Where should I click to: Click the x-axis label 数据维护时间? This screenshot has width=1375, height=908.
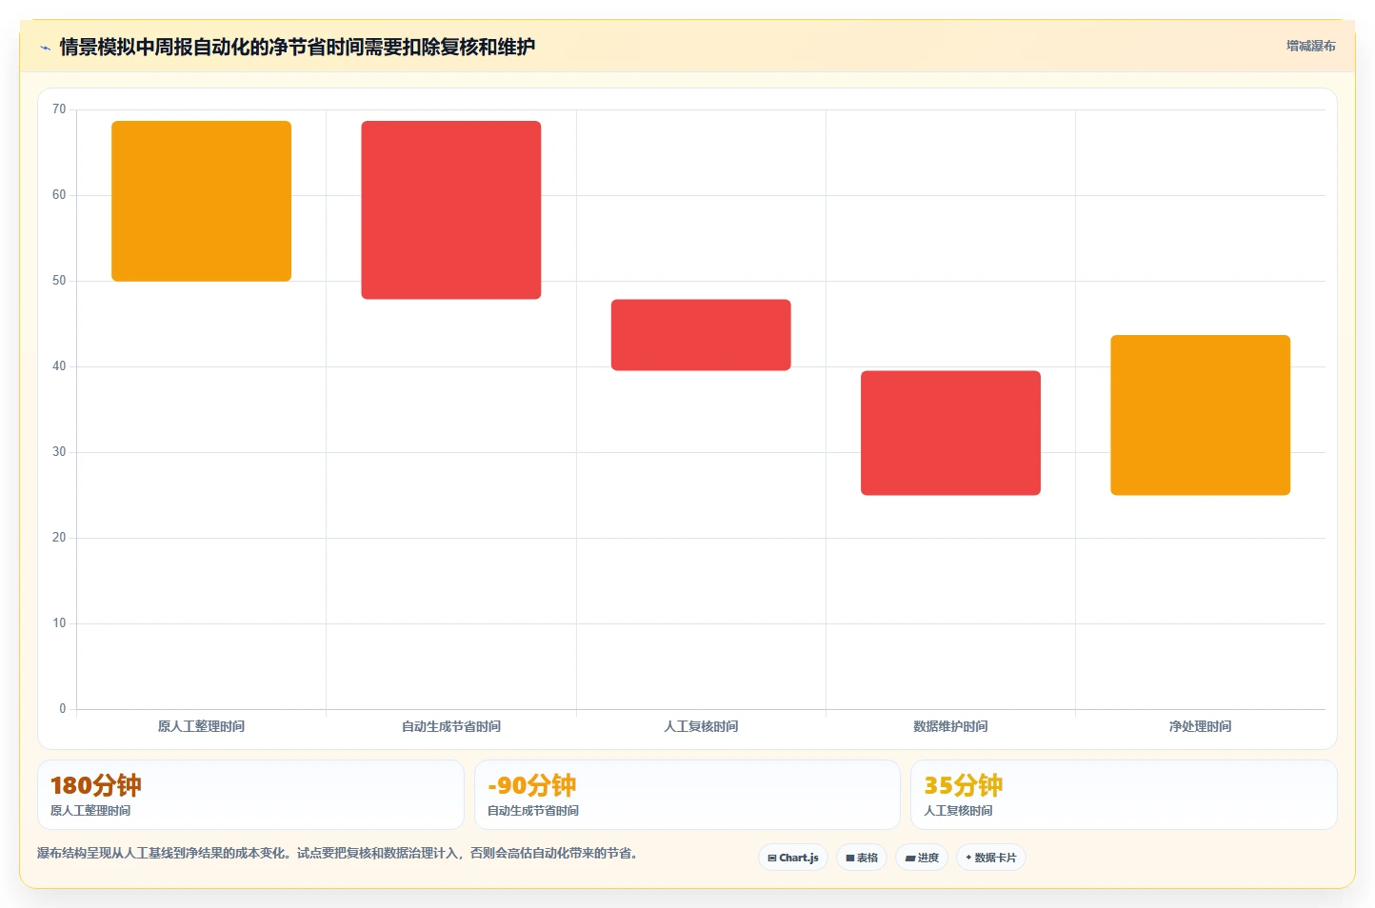(x=950, y=726)
